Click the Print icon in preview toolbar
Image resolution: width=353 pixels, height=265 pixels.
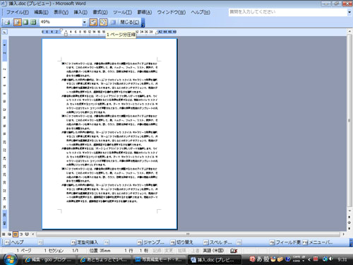8,22
